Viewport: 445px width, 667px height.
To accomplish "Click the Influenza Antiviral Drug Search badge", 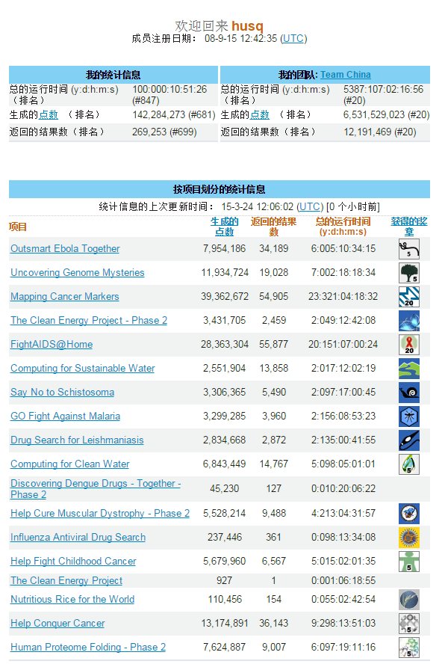I will point(409,537).
